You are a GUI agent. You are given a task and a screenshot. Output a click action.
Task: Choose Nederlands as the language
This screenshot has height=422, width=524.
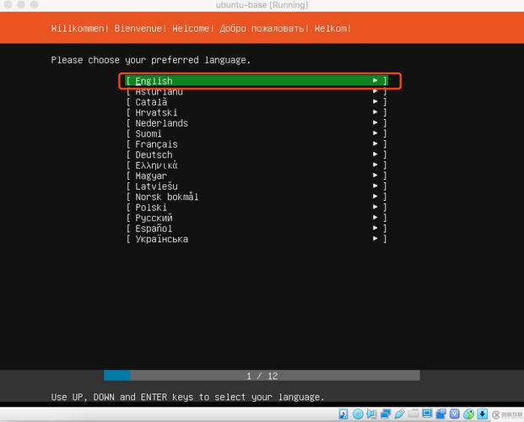coord(161,123)
